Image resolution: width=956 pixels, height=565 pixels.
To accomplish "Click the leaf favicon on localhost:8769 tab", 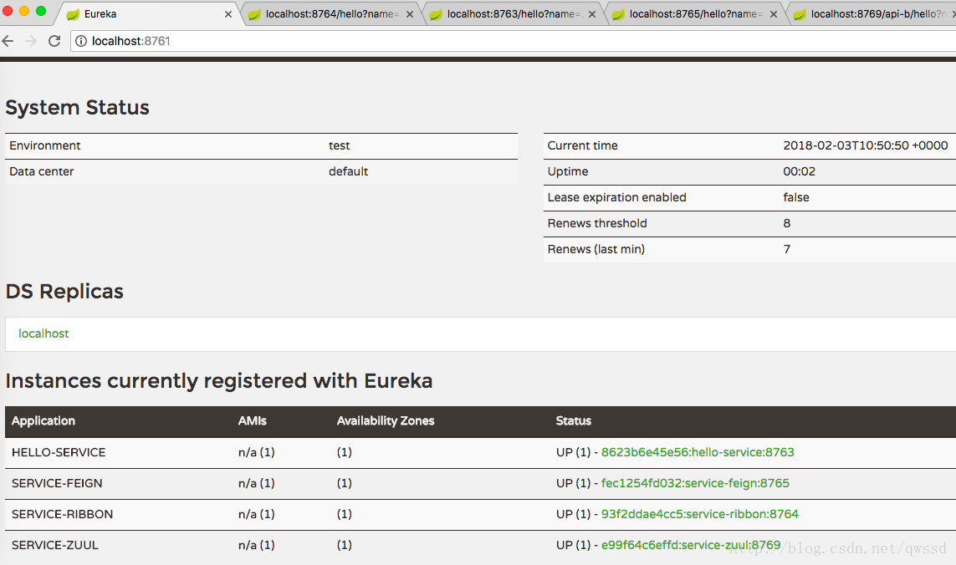I will click(x=800, y=14).
